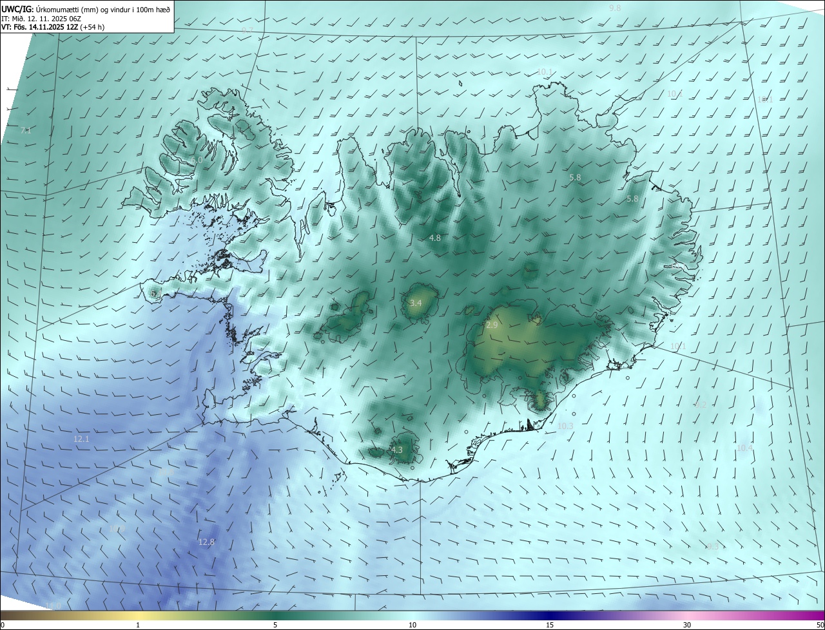This screenshot has height=630, width=825.
Task: Click the '30' tick on the color scale
Action: tap(687, 625)
